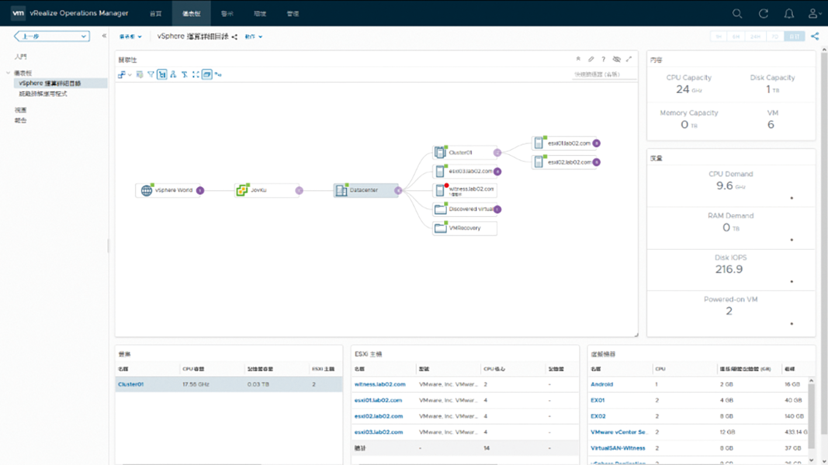The image size is (828, 465).
Task: Click the second relationship toolbar icon
Action: (x=140, y=74)
